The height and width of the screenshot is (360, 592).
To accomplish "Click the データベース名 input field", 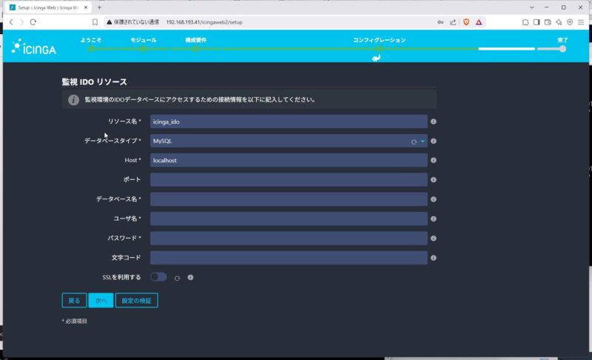I will (x=289, y=199).
